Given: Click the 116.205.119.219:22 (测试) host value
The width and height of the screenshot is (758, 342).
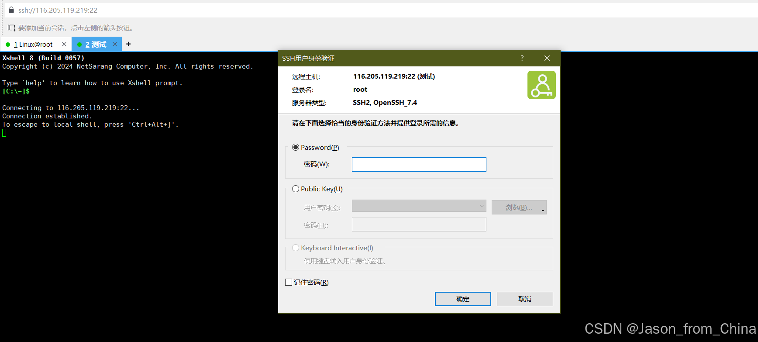Looking at the screenshot, I should pos(394,76).
